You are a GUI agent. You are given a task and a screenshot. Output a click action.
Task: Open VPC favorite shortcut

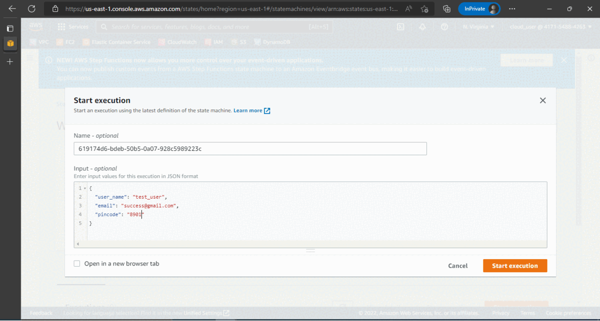click(x=39, y=42)
